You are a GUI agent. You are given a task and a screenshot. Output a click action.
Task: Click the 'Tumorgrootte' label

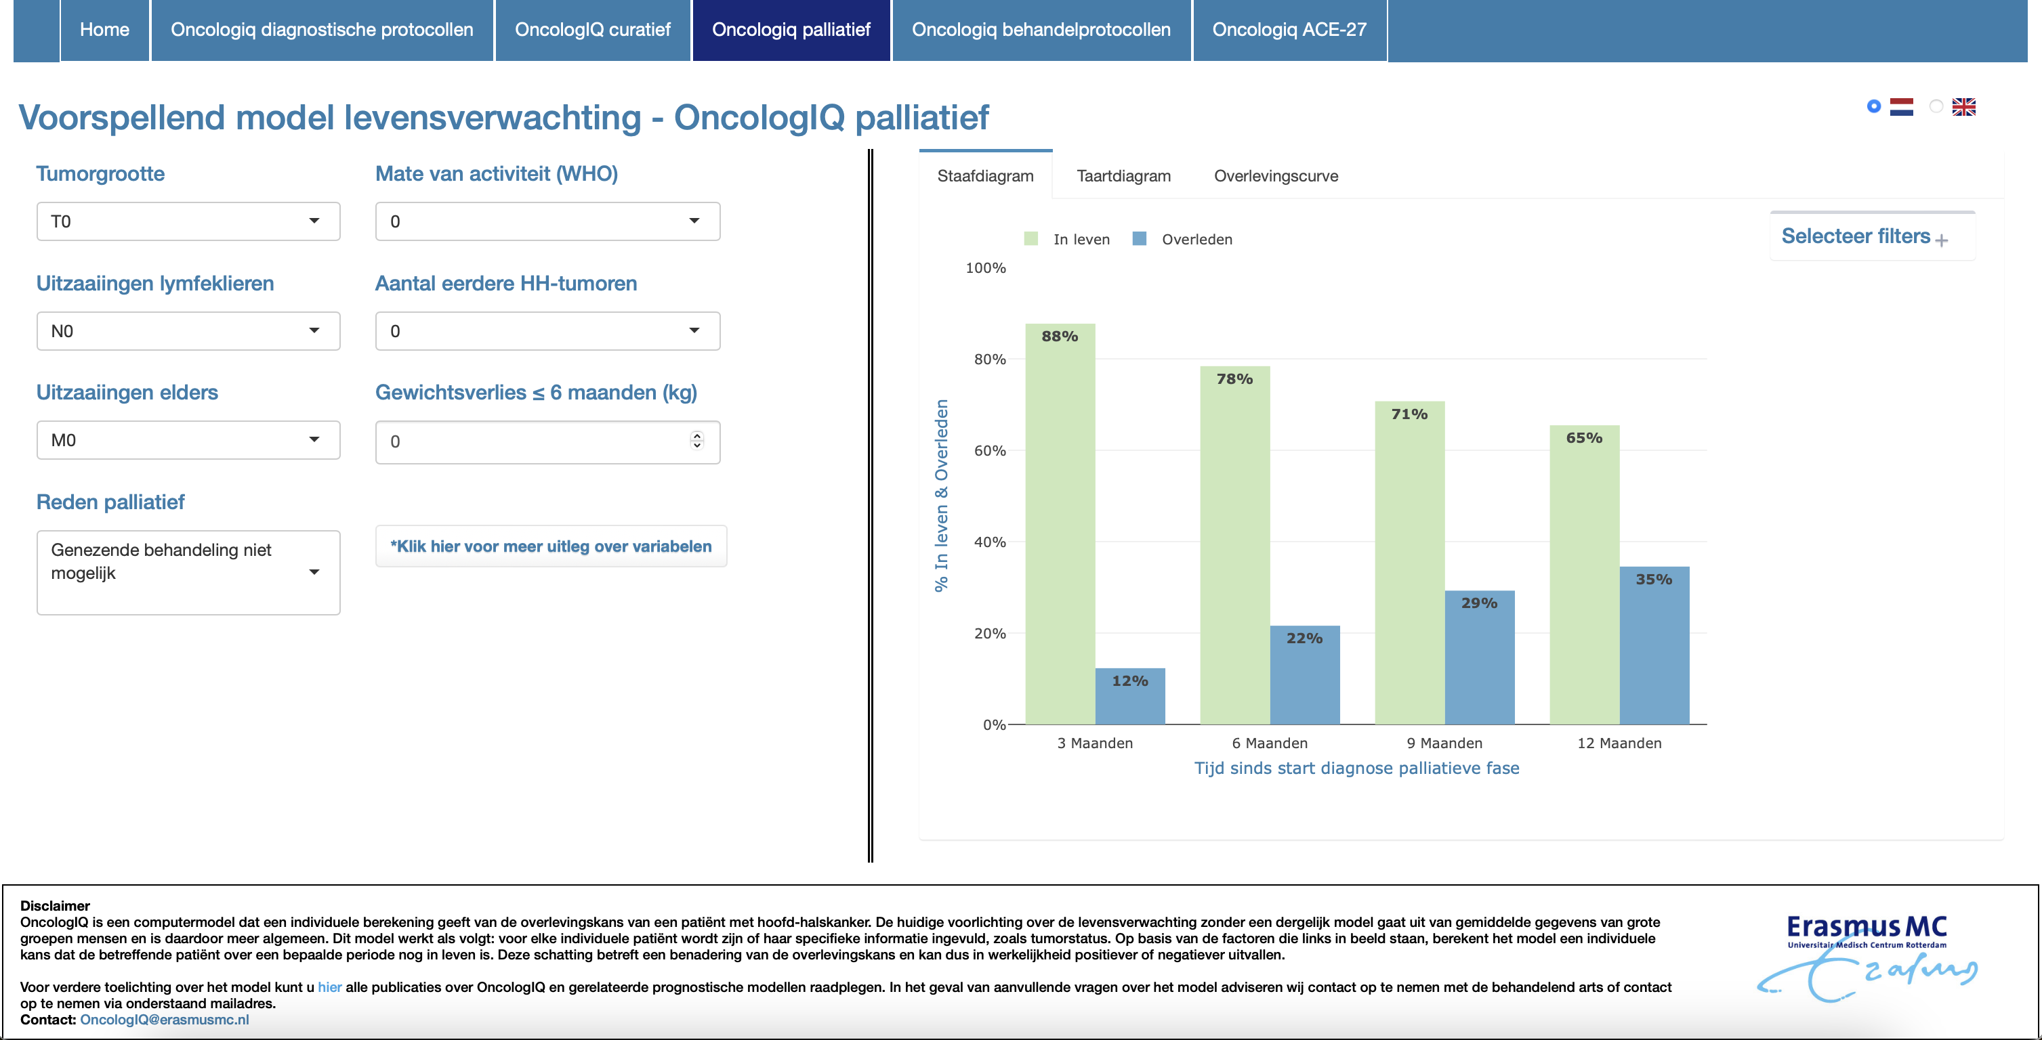101,173
